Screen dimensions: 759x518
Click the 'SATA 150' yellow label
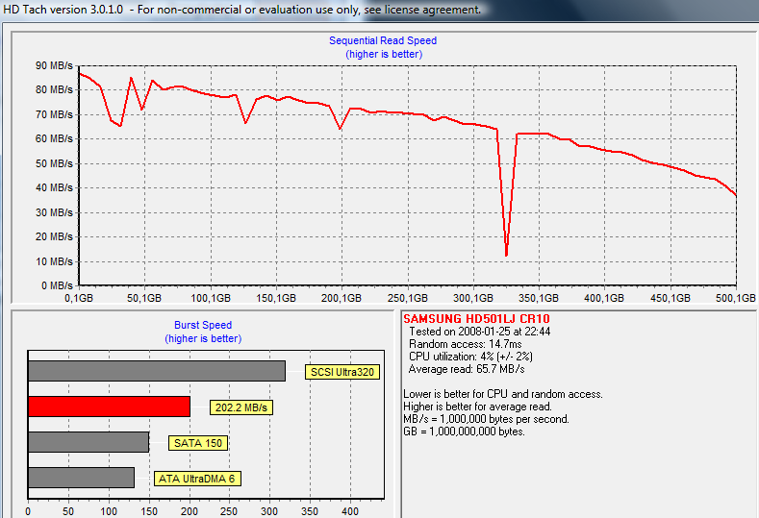pos(198,443)
